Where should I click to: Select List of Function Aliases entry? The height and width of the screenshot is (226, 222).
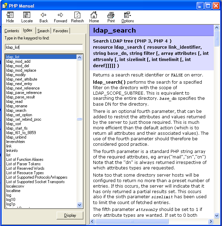click(25, 159)
